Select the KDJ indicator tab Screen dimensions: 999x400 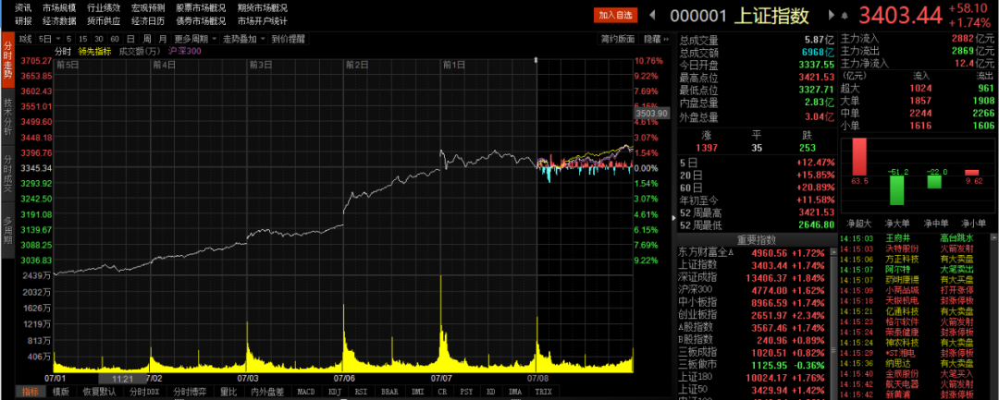click(334, 393)
